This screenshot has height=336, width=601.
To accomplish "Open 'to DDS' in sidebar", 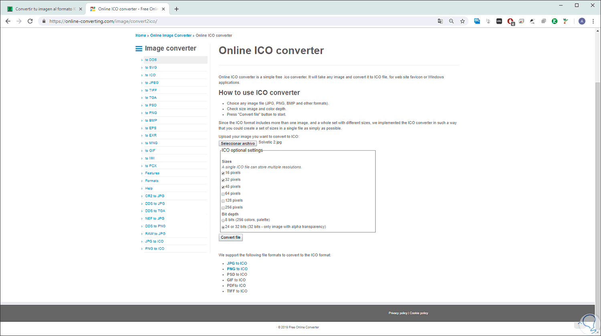I will click(151, 60).
